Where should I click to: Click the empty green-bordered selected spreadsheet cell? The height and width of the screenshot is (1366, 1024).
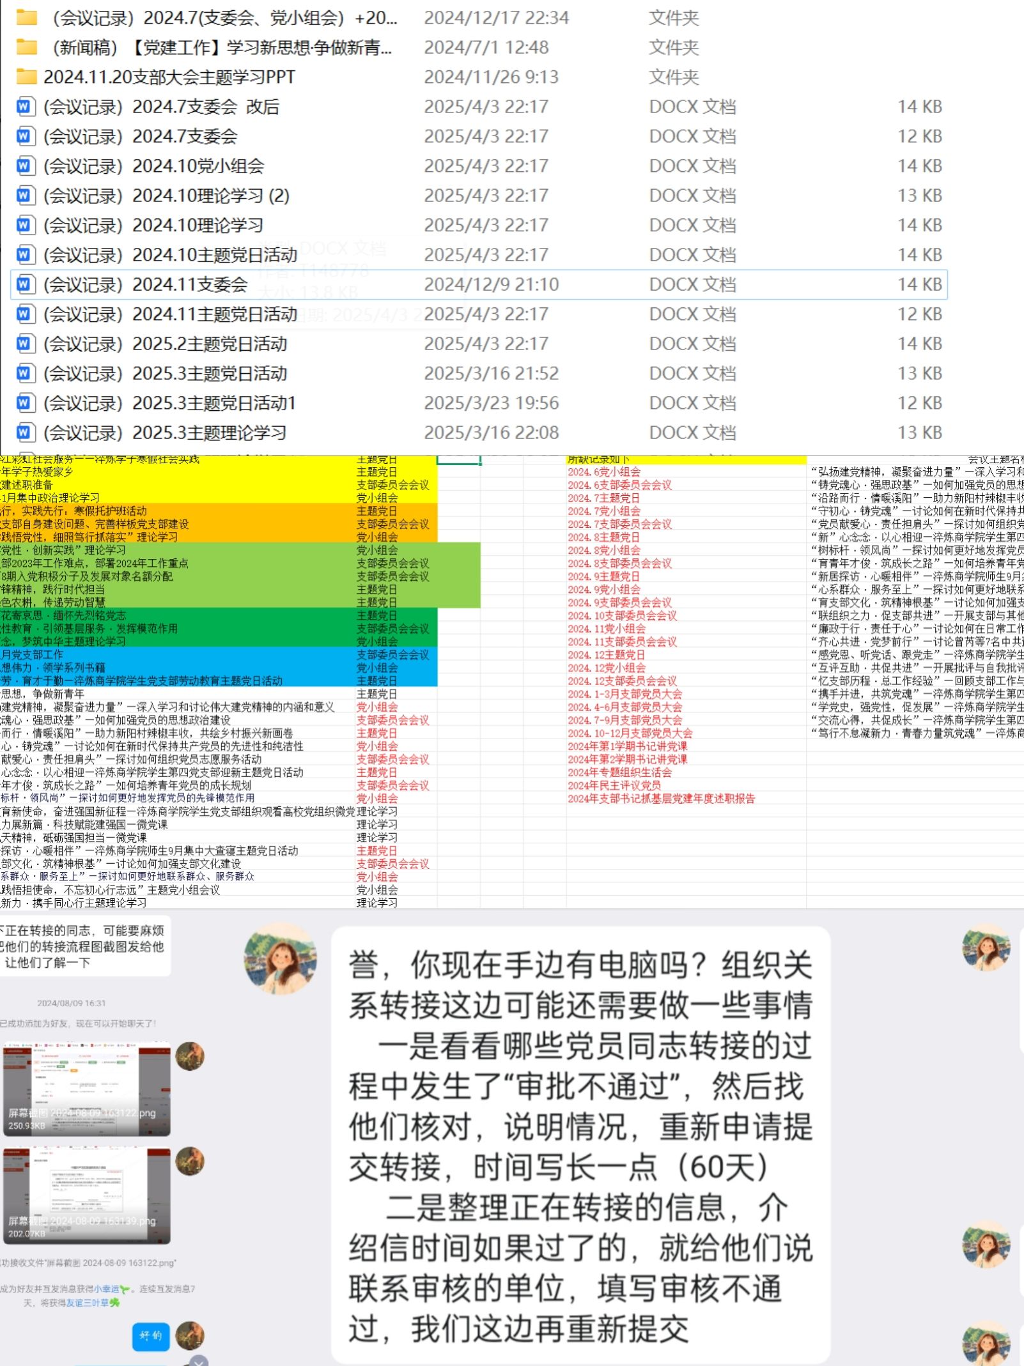pos(458,460)
